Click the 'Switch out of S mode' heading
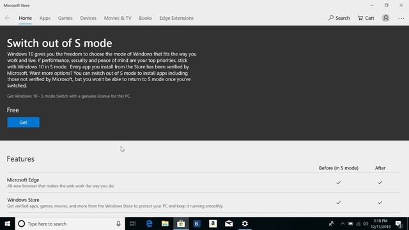The width and height of the screenshot is (409, 230). [x=59, y=43]
